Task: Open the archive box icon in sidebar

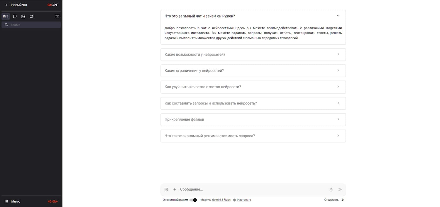Action: 57,16
